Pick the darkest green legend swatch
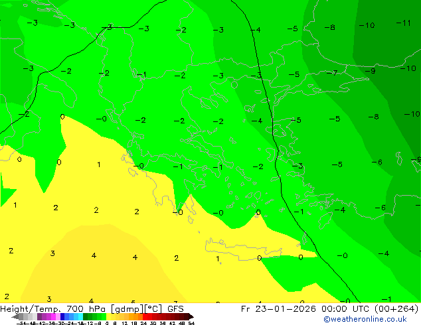Image resolution: width=421 pixels, height=325 pixels. click(x=86, y=316)
